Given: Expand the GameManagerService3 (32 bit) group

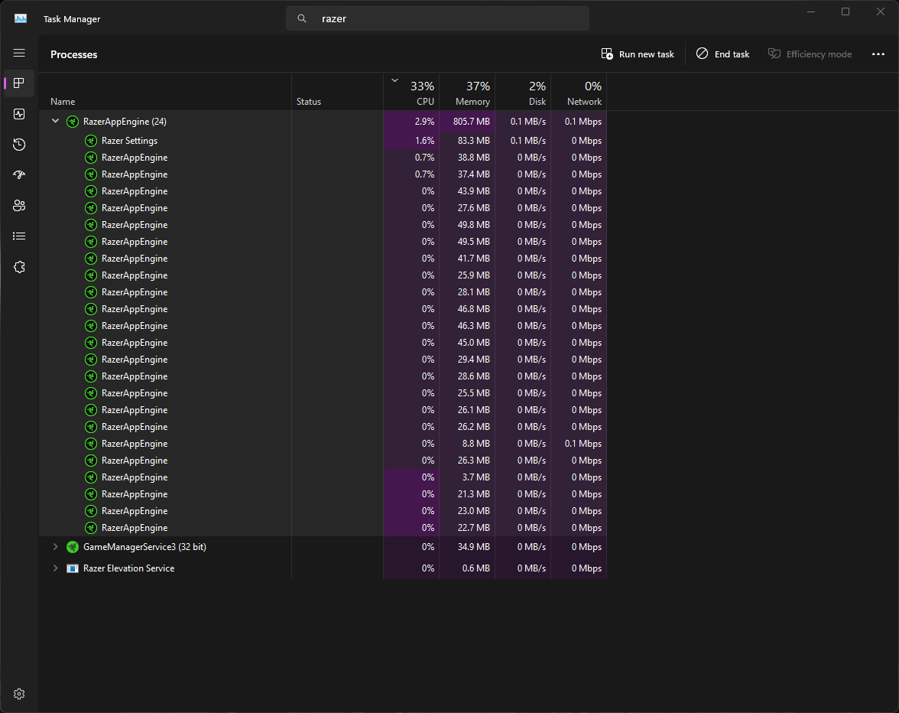Looking at the screenshot, I should [55, 547].
